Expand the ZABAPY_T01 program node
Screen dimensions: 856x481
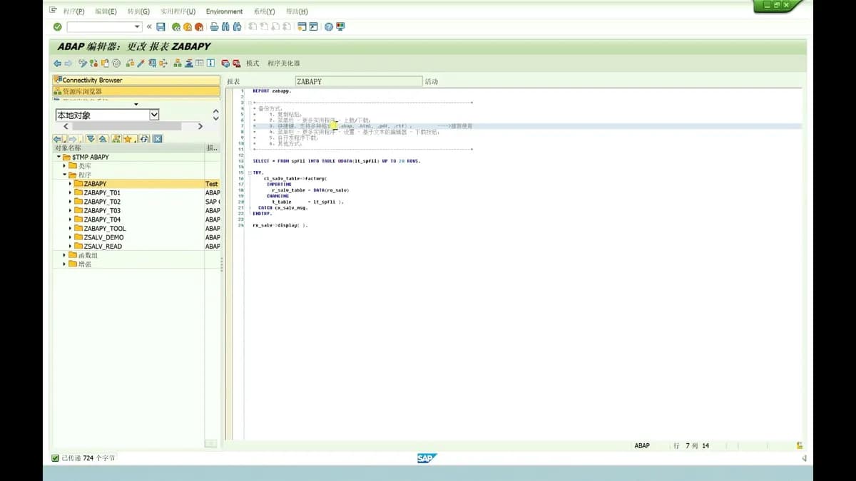click(70, 192)
